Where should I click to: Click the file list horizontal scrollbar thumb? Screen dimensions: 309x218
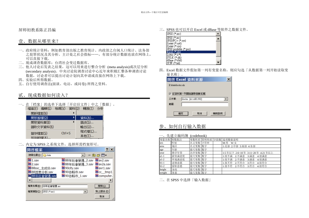point(41,180)
